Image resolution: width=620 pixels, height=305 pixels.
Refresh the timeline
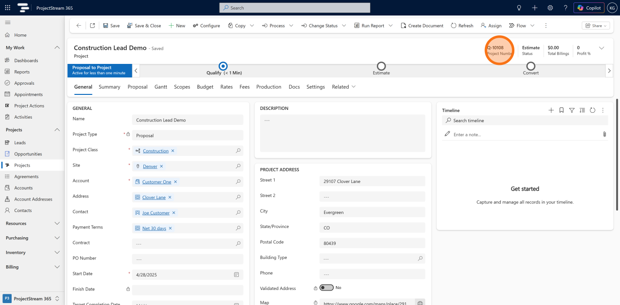[592, 110]
